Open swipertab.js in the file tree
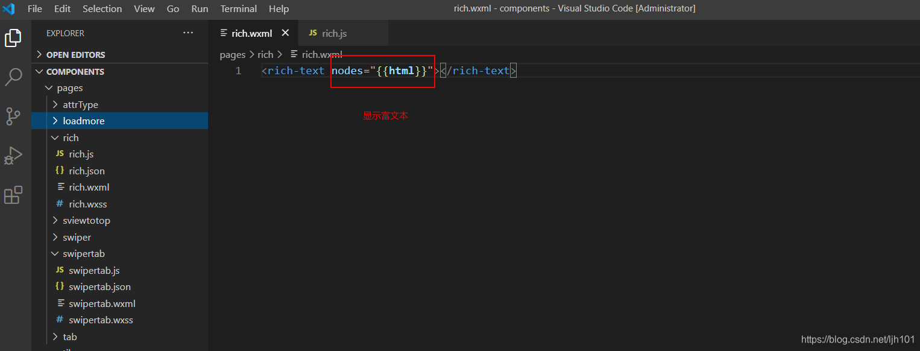This screenshot has height=351, width=920. [x=119, y=270]
